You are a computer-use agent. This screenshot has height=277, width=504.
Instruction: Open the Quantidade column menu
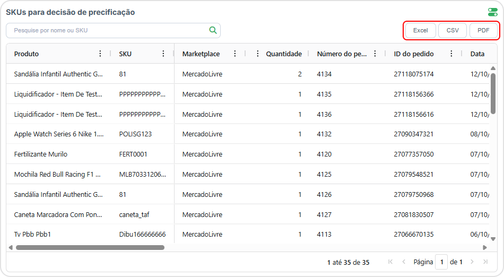[x=257, y=54]
